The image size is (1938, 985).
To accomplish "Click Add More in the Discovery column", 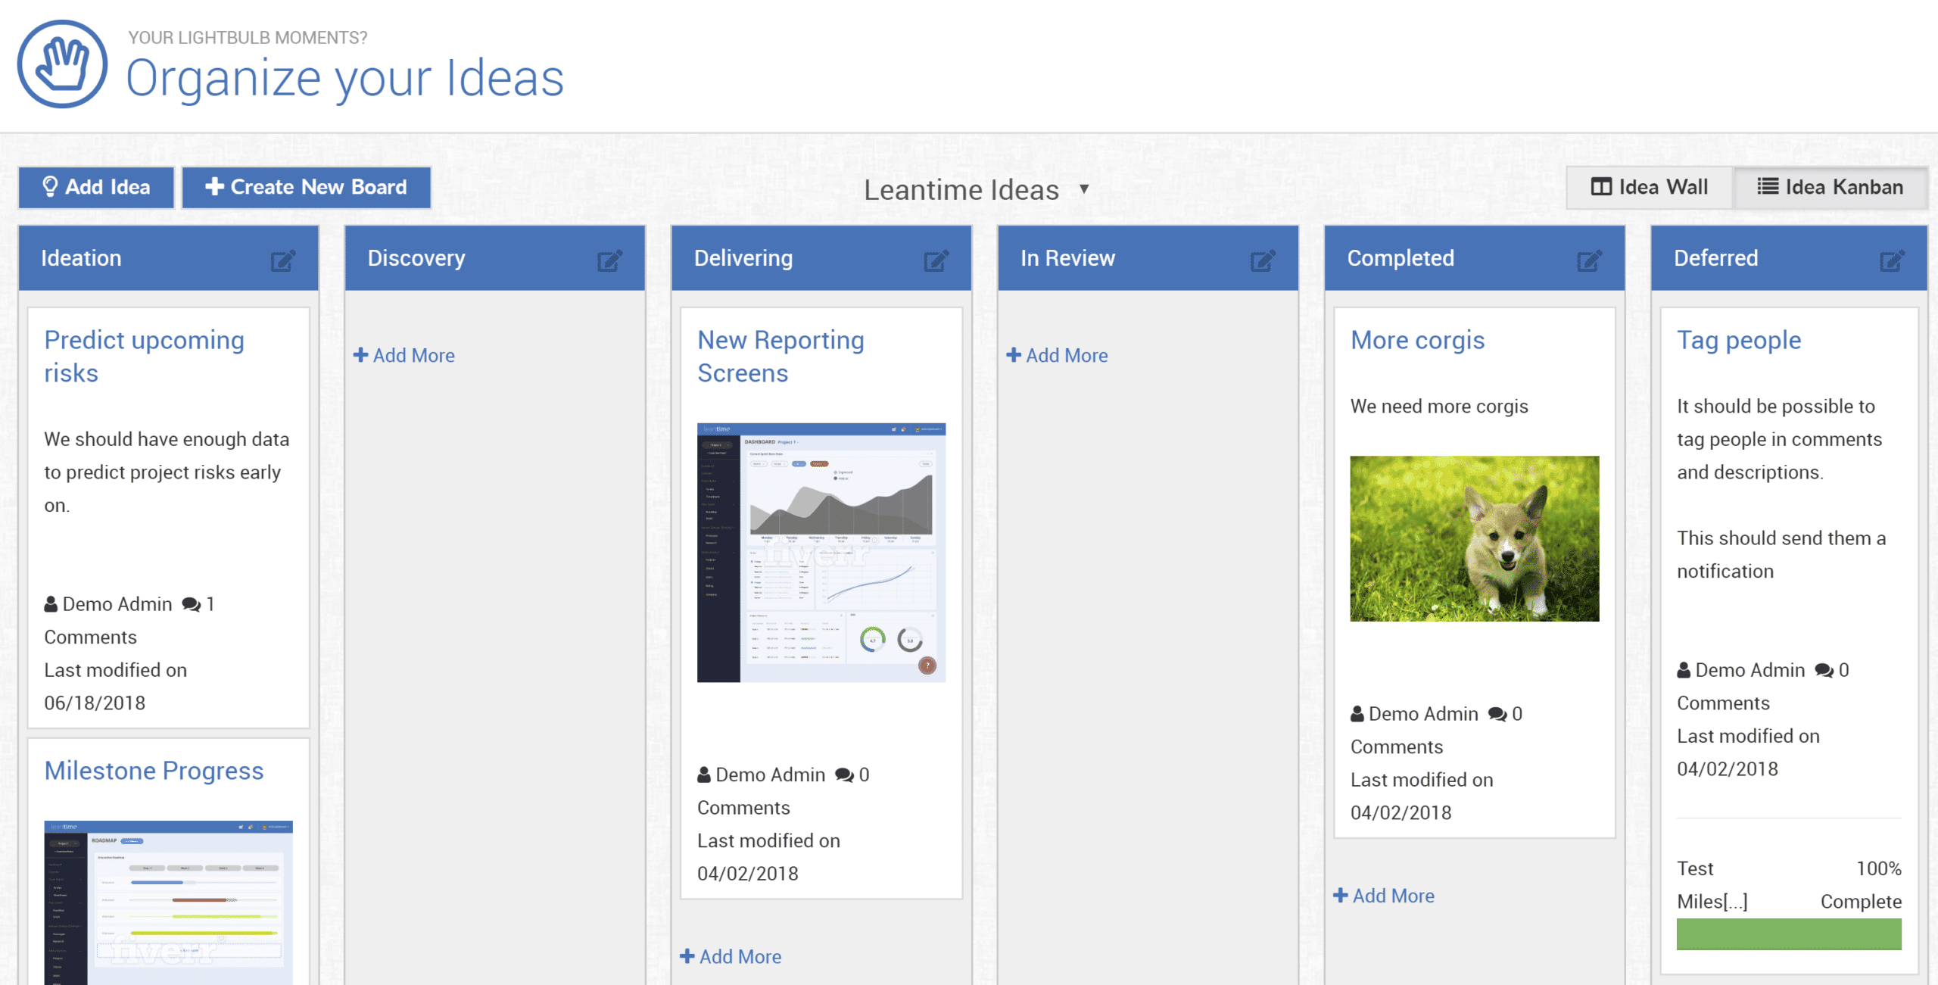I will tap(404, 355).
